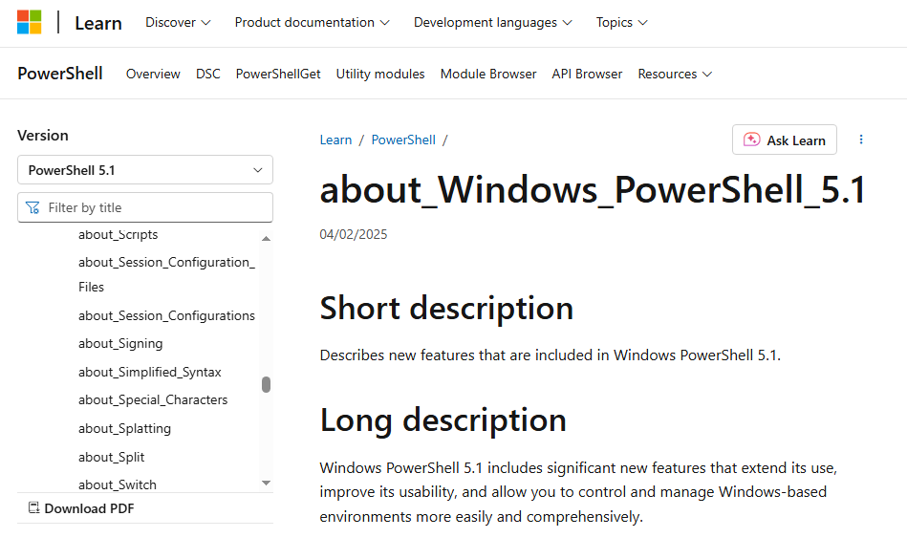
Task: Open about_Scripts topic
Action: (118, 234)
